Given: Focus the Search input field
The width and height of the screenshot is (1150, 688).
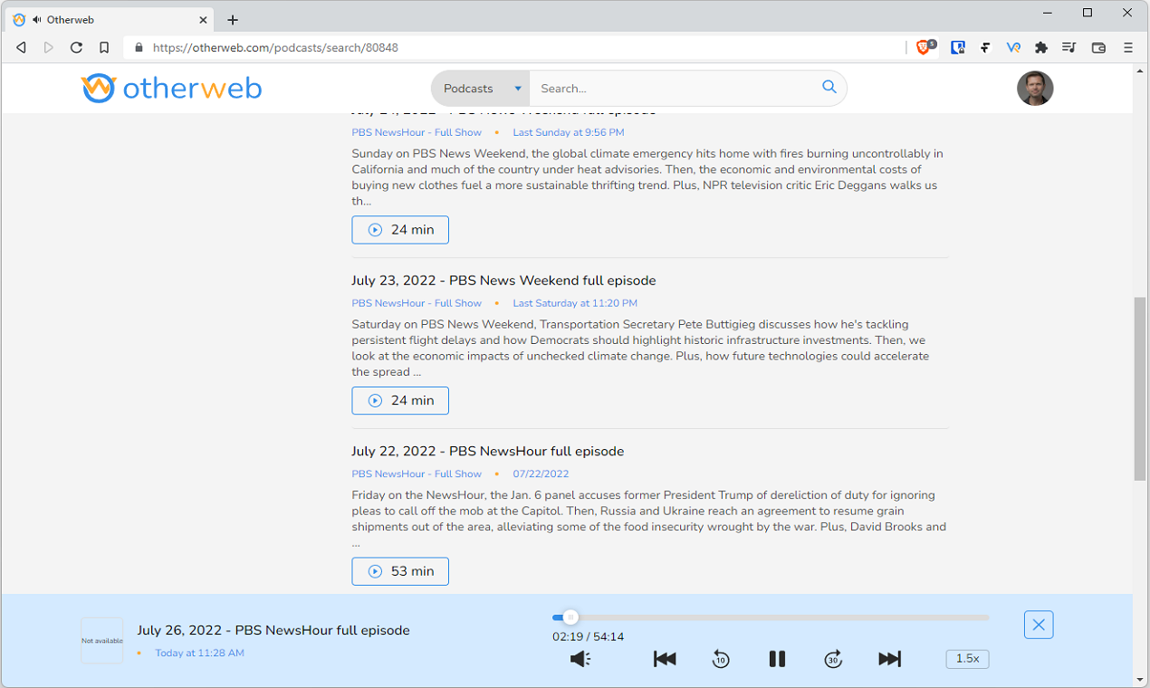Looking at the screenshot, I should tap(675, 89).
